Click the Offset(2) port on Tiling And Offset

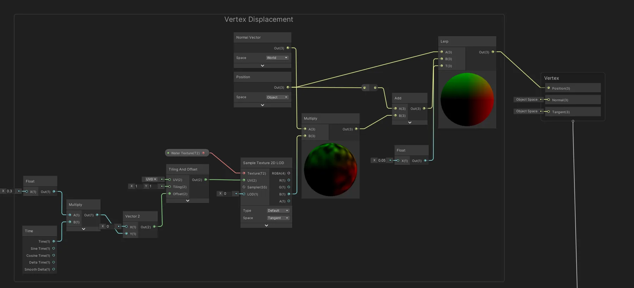tap(169, 194)
